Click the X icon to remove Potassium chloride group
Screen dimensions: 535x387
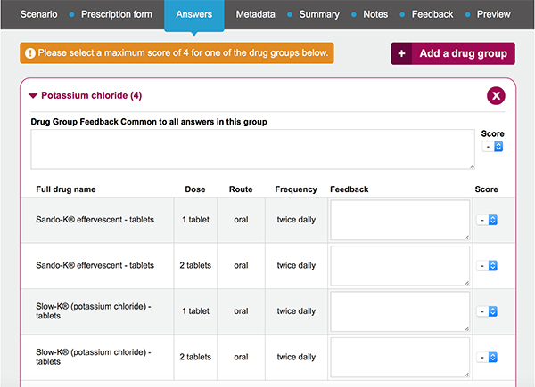point(497,96)
